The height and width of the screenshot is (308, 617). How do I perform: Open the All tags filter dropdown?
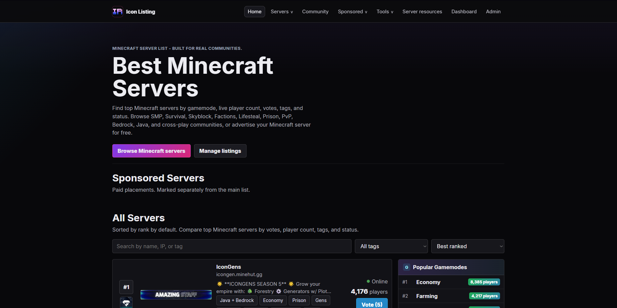pyautogui.click(x=391, y=246)
